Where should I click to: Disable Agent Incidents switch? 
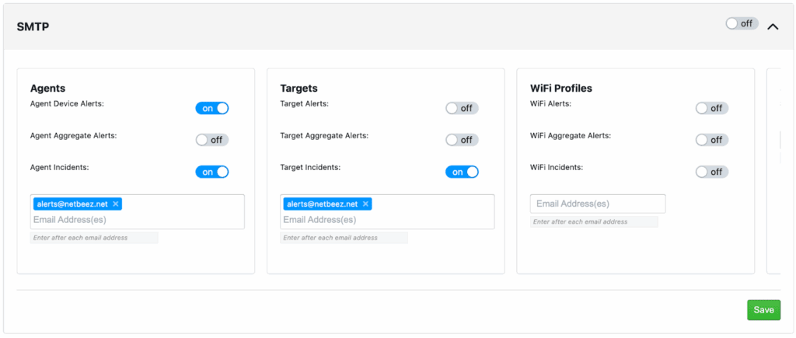[x=212, y=172]
